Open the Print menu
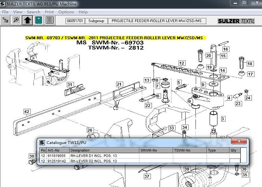262x187 pixels. [49, 12]
